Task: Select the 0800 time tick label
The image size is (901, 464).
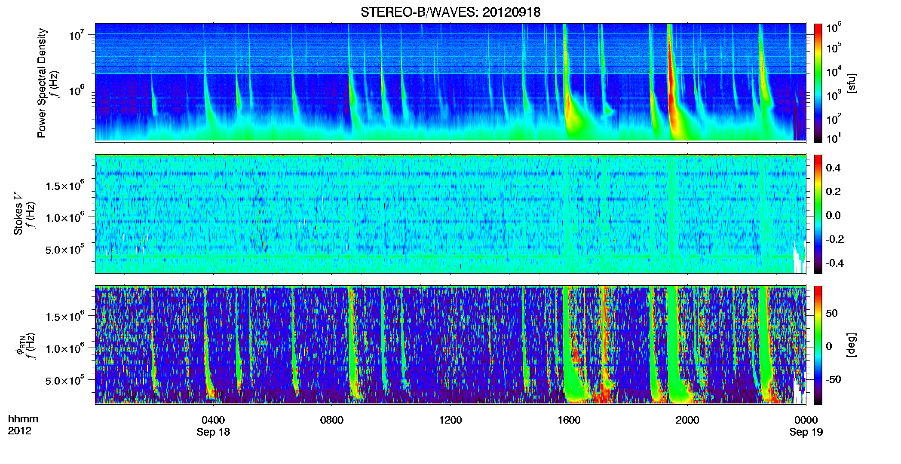Action: click(332, 420)
